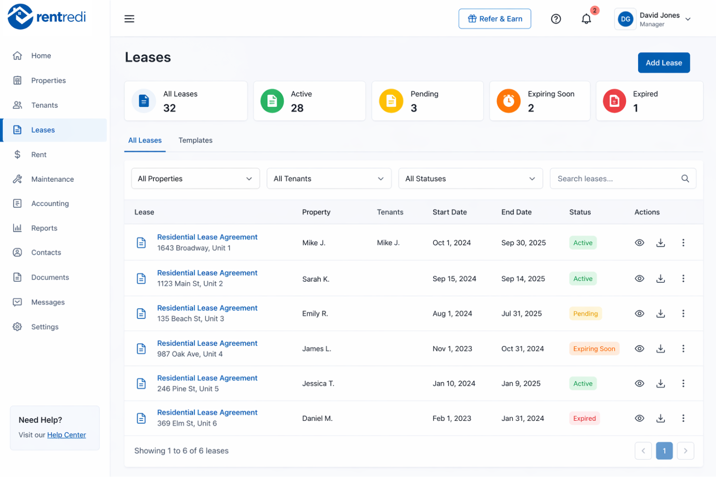
Task: Select the Contacts sidebar icon
Action: point(17,252)
